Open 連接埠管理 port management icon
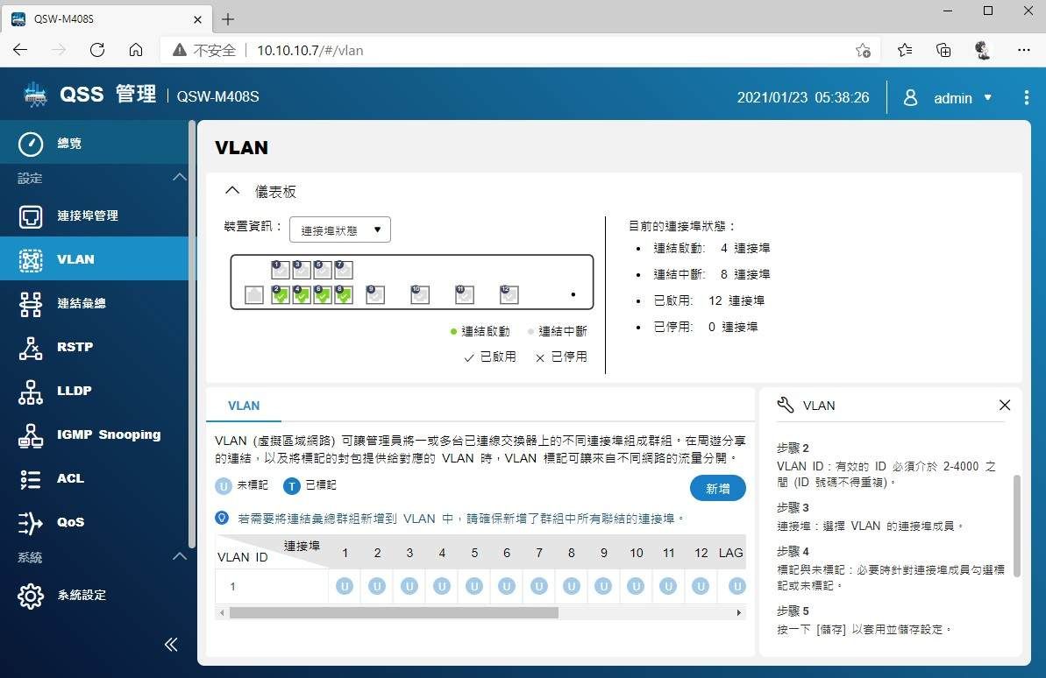The image size is (1046, 678). 31,215
